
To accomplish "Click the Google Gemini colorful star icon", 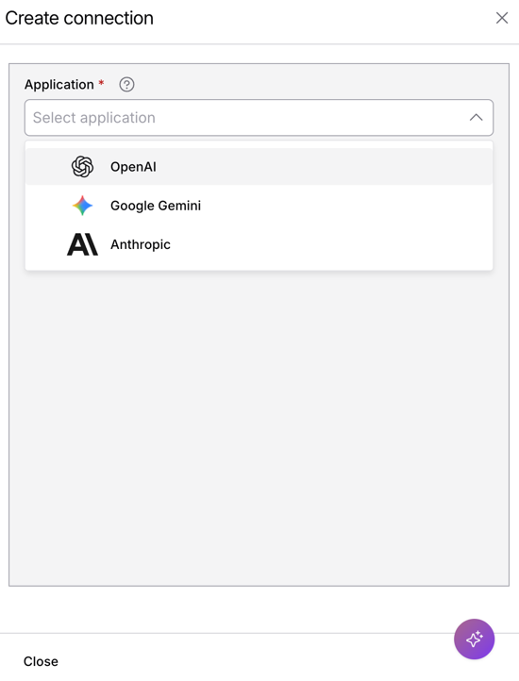I will (x=82, y=206).
